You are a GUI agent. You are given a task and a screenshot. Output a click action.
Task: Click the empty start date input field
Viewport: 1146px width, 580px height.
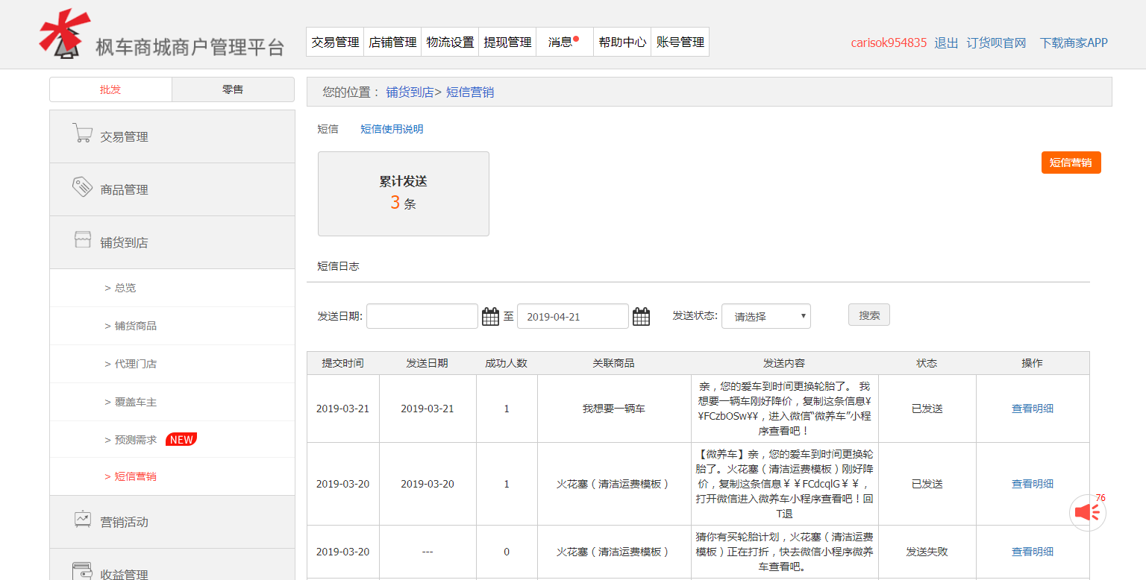pos(422,316)
